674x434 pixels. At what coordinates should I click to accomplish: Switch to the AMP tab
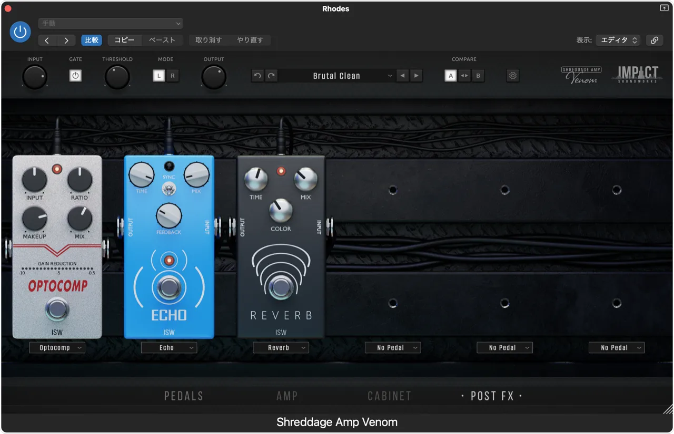point(286,396)
